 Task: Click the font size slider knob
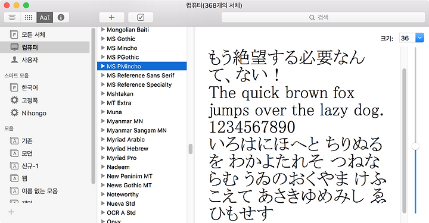(x=415, y=146)
